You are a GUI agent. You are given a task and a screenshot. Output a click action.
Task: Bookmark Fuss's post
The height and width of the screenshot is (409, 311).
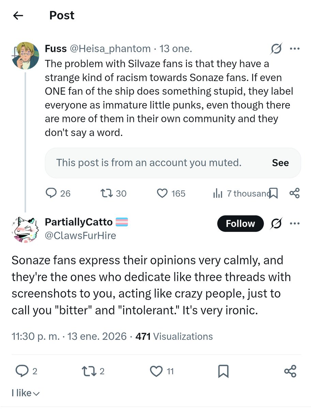point(274,194)
